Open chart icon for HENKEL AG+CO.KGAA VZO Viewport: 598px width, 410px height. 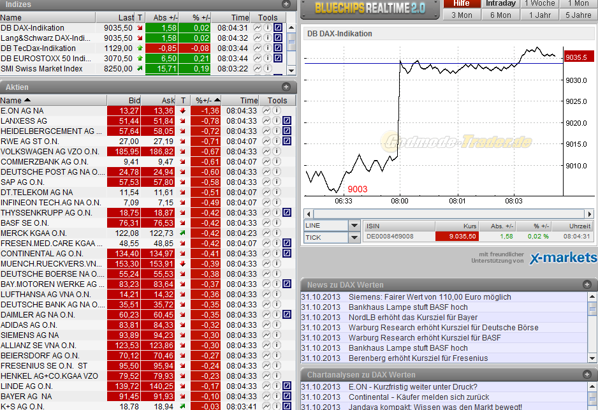point(266,376)
